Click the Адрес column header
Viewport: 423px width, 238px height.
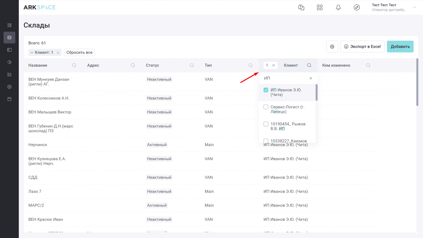click(93, 65)
